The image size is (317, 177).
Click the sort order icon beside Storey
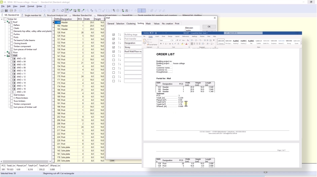click(x=119, y=47)
